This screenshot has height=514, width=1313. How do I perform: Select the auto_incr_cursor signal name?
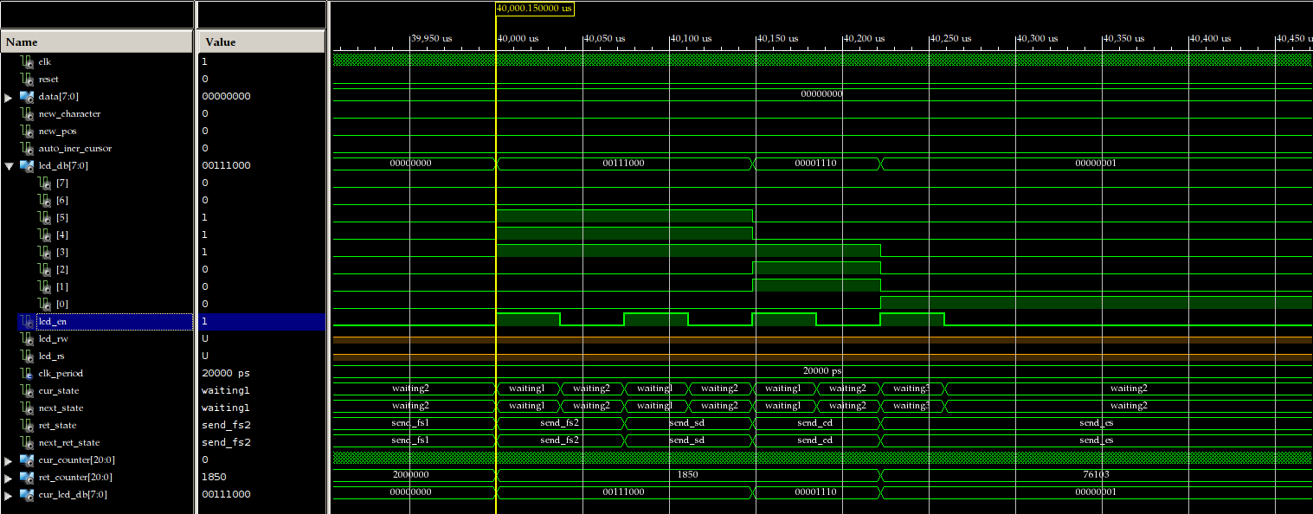pyautogui.click(x=75, y=148)
